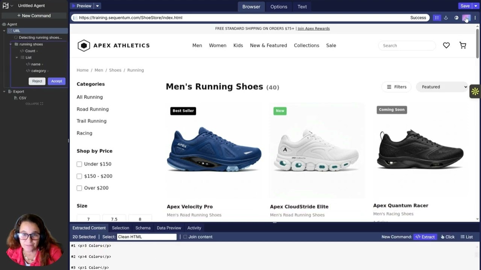The width and height of the screenshot is (481, 270).
Task: Add a List command
Action: (466, 237)
